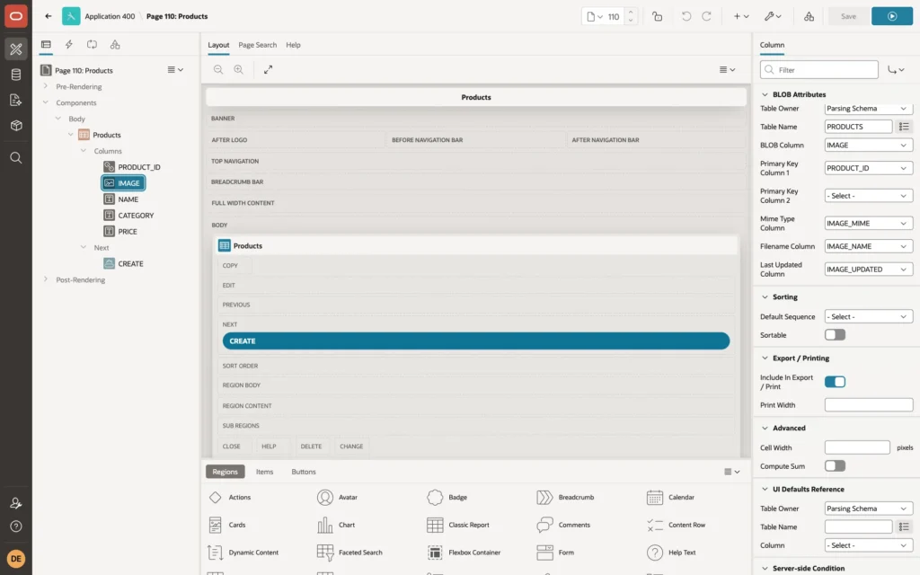
Task: Collapse the Columns tree node
Action: click(84, 151)
